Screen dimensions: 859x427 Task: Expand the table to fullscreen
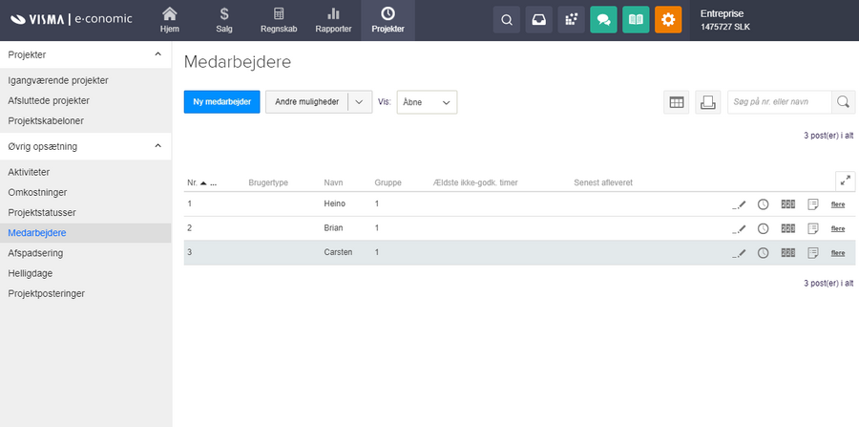[845, 181]
